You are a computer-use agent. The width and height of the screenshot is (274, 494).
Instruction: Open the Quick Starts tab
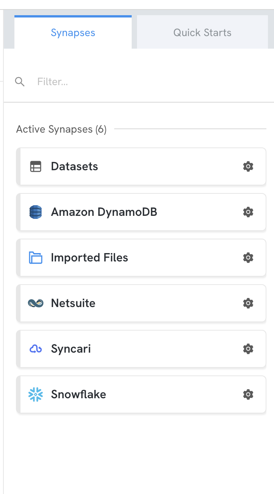click(202, 32)
